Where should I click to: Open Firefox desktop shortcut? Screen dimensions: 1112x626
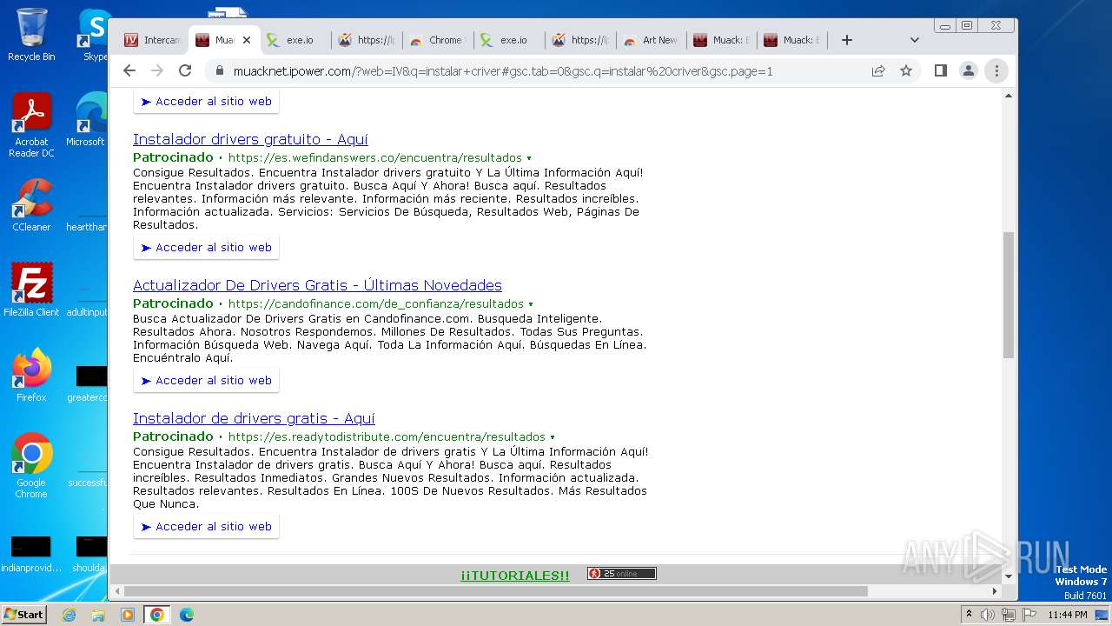coord(31,376)
